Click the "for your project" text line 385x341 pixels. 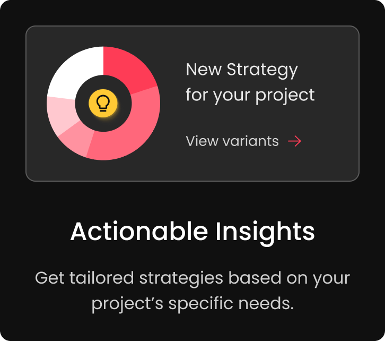250,95
